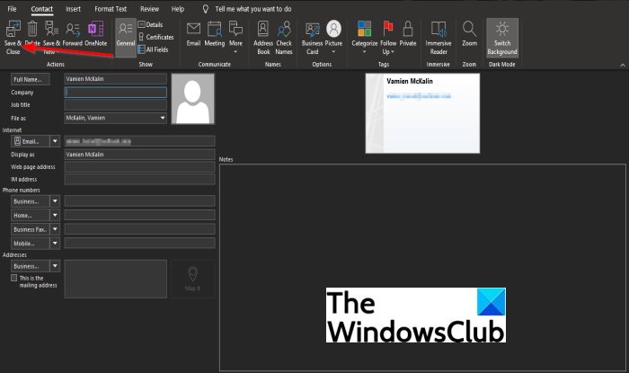Expand the Business phone type arrow

(x=55, y=201)
